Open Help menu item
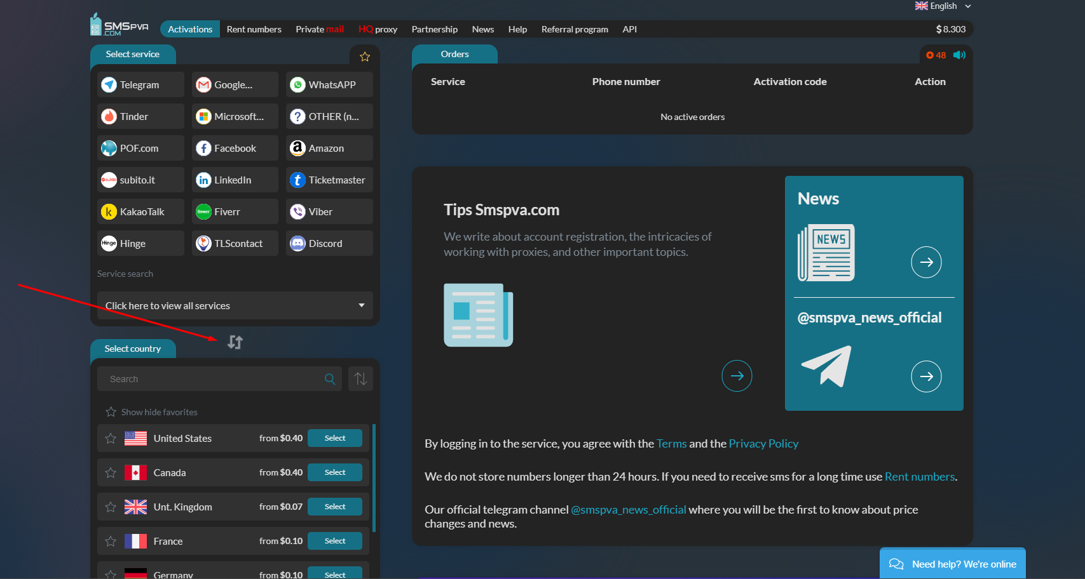The image size is (1085, 579). [x=517, y=29]
